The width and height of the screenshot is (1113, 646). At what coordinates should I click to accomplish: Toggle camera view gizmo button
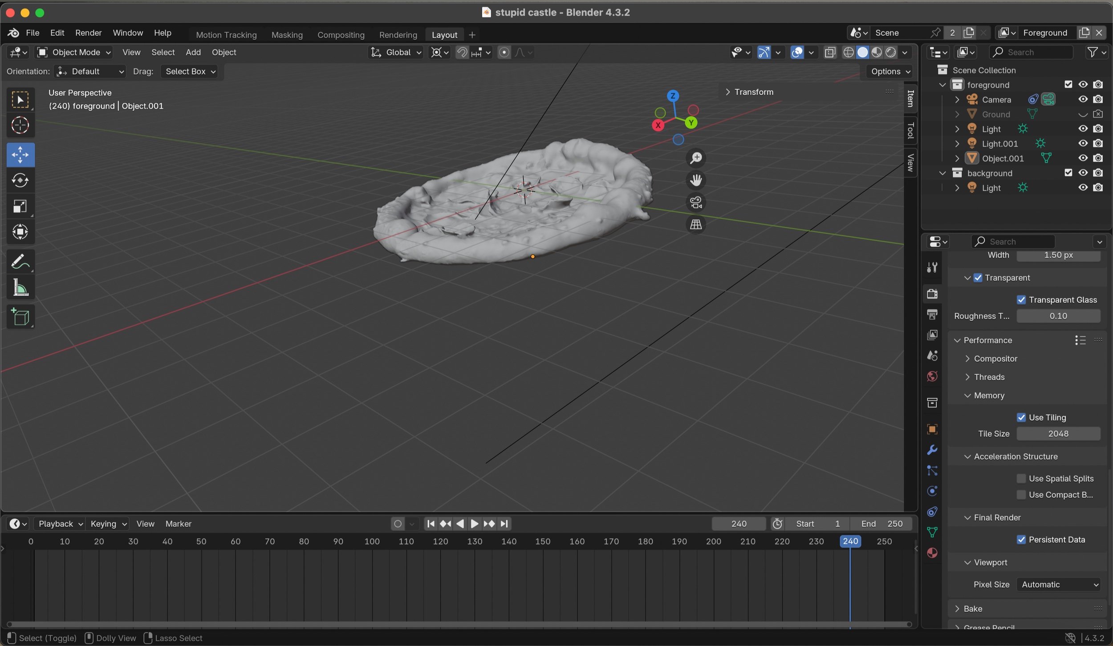[x=696, y=202]
